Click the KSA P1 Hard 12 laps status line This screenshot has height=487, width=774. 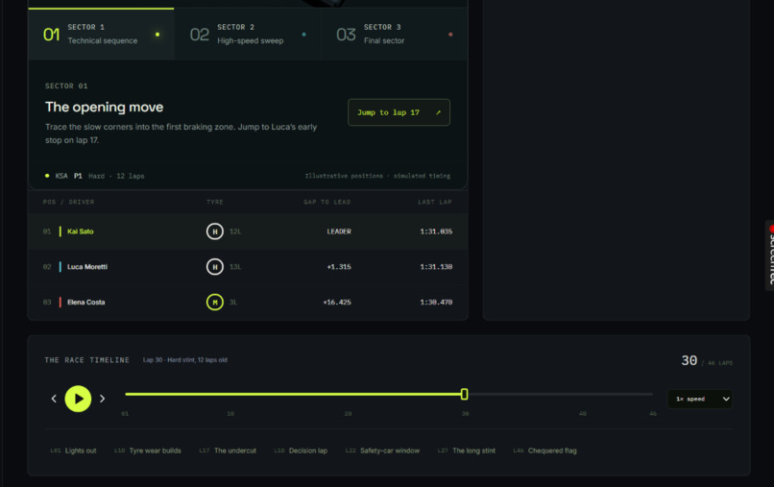tap(95, 176)
